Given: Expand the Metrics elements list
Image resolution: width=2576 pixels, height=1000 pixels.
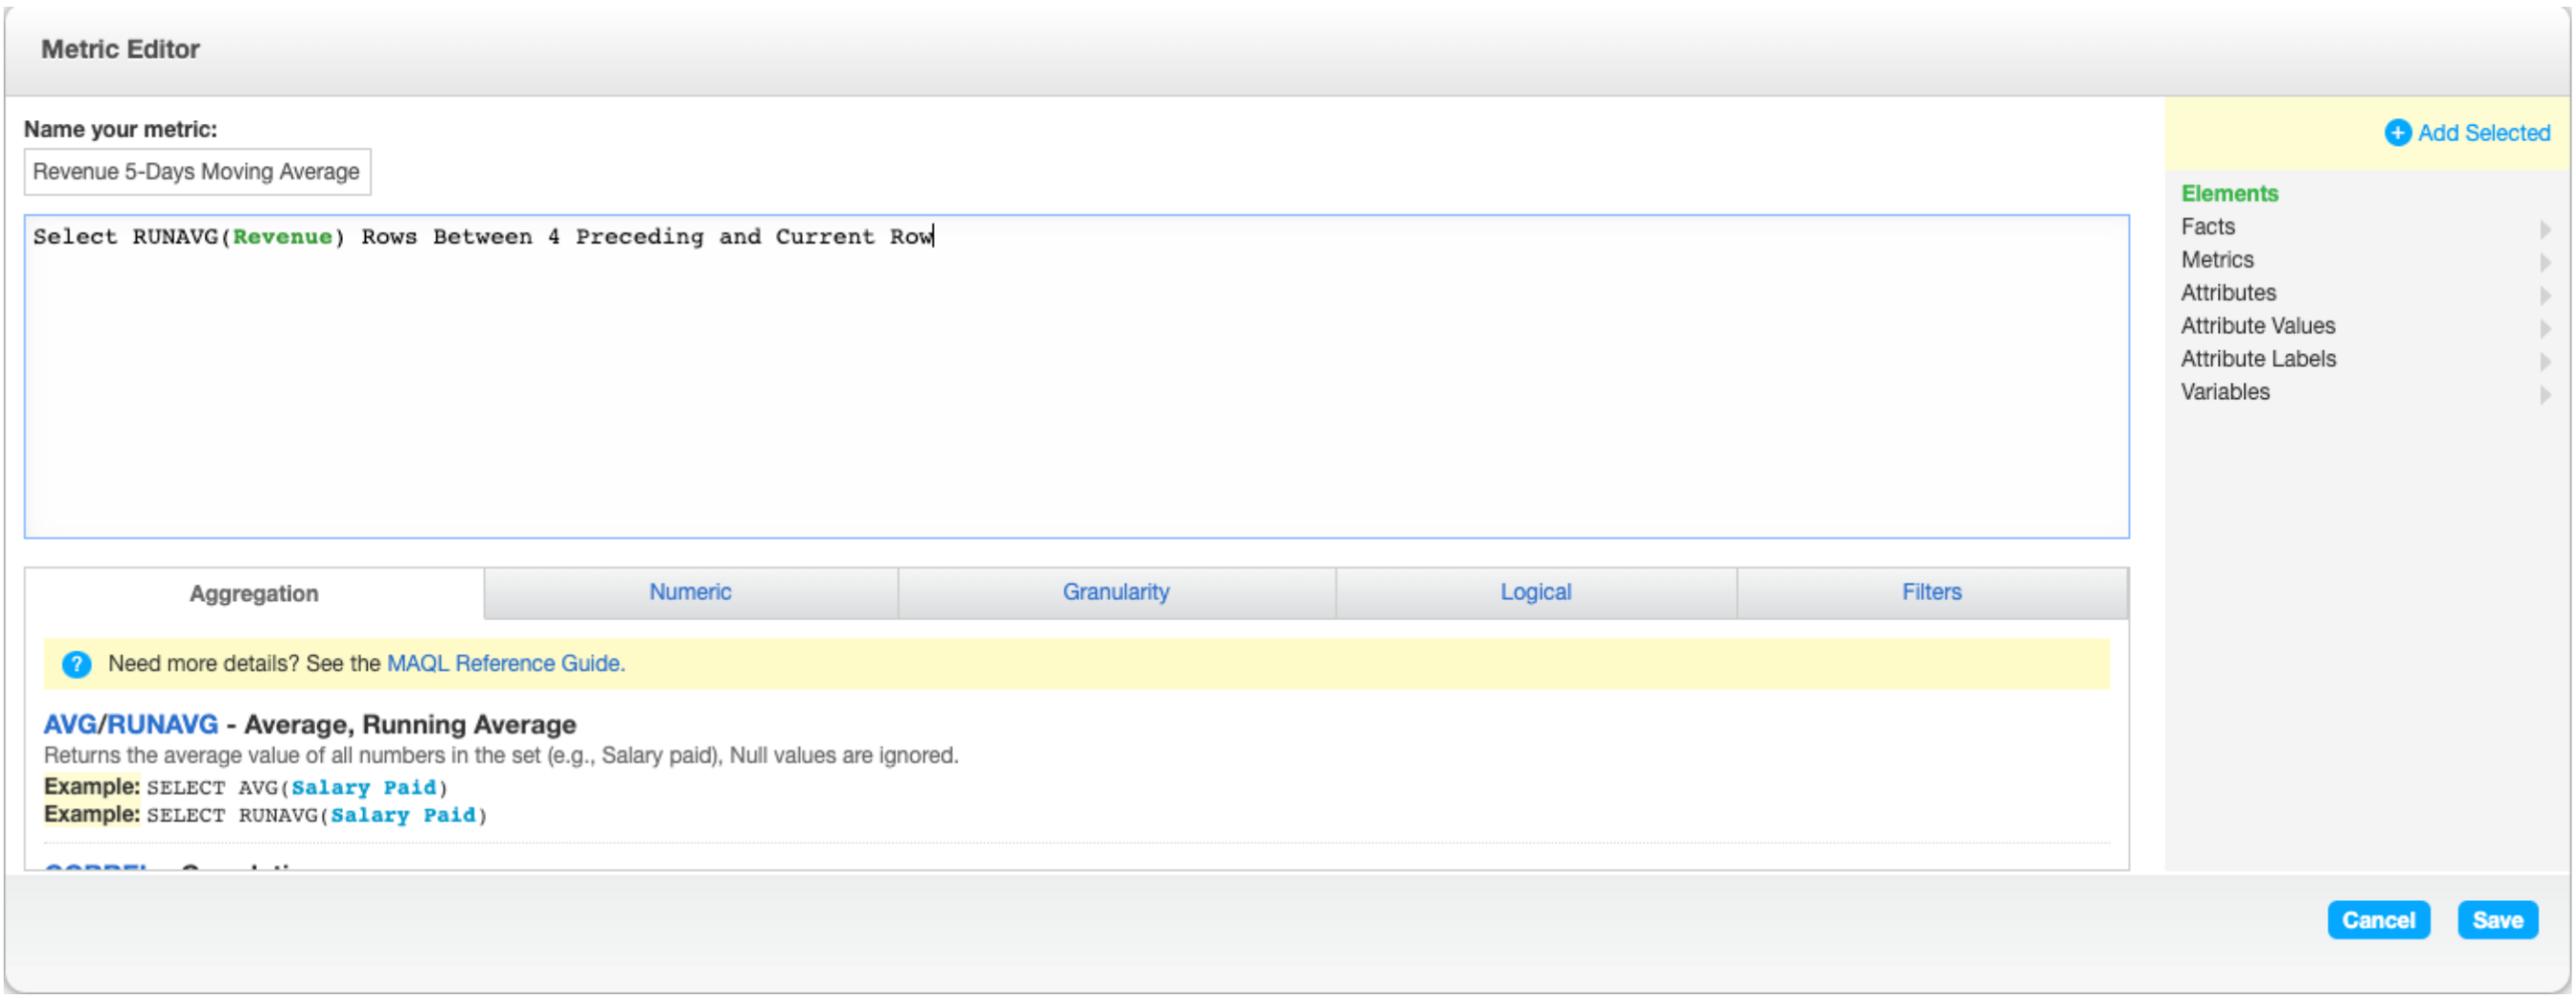Looking at the screenshot, I should point(2546,261).
